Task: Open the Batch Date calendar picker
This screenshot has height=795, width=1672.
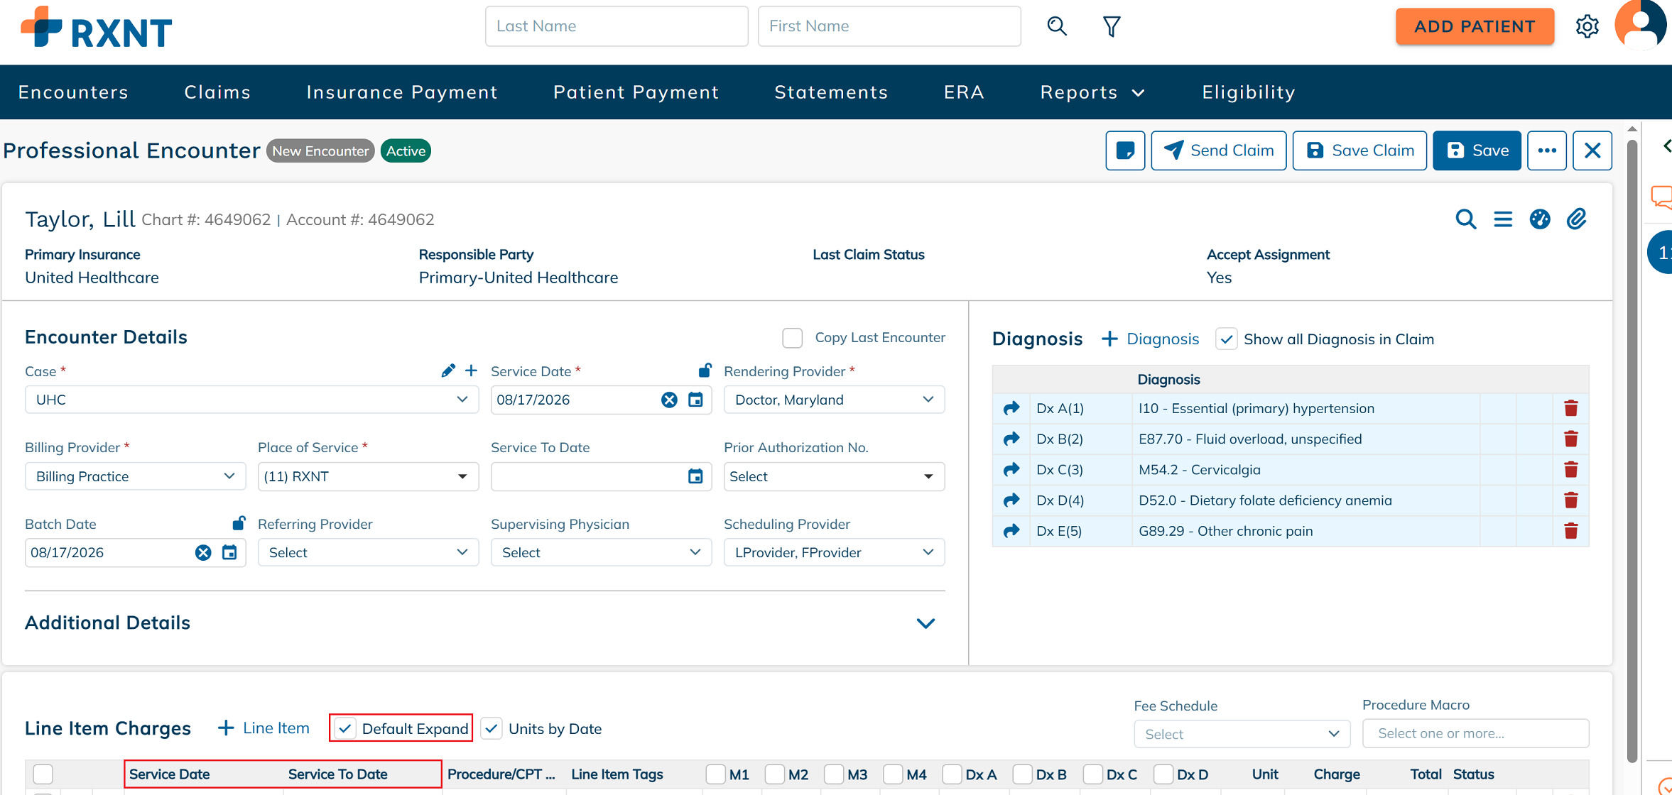Action: click(x=229, y=552)
